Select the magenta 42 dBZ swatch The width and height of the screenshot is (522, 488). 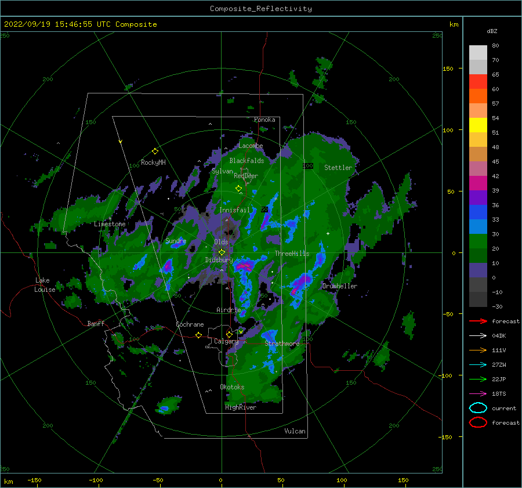click(x=478, y=183)
